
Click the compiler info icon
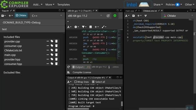tap(109, 67)
